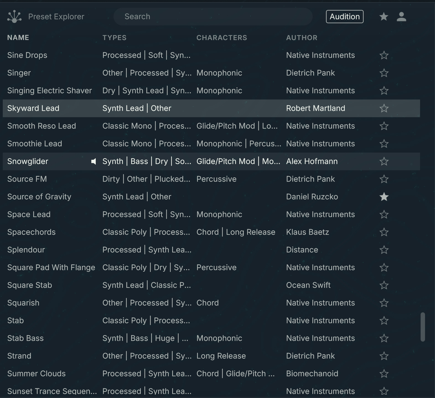This screenshot has height=398, width=435.
Task: Click the speaker icon on Snowglider row
Action: 94,161
